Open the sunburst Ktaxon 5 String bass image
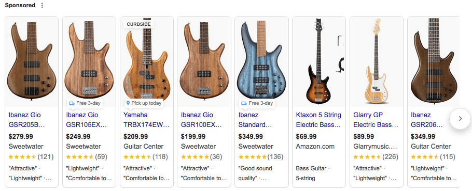This screenshot has width=472, height=191. 319,61
